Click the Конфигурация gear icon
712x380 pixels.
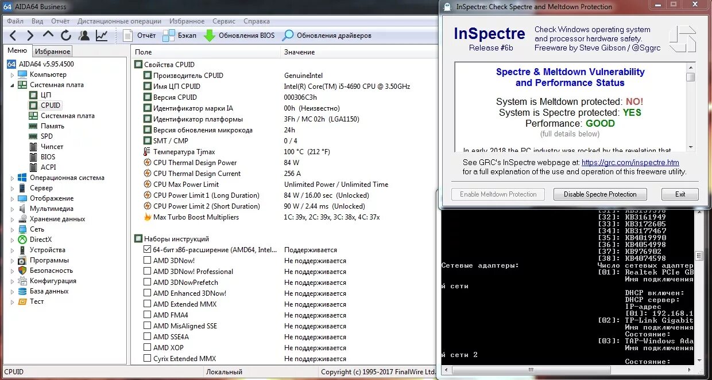tap(22, 281)
